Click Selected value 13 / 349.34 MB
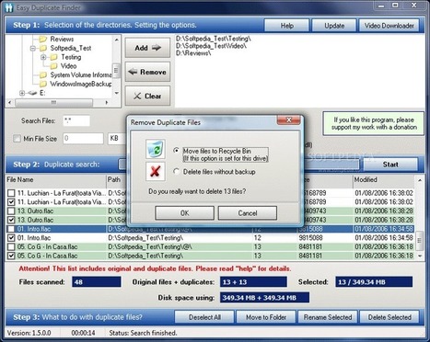 pyautogui.click(x=374, y=282)
